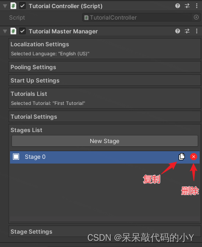202x247 pixels.
Task: Select the TutorialController script field
Action: 137,17
